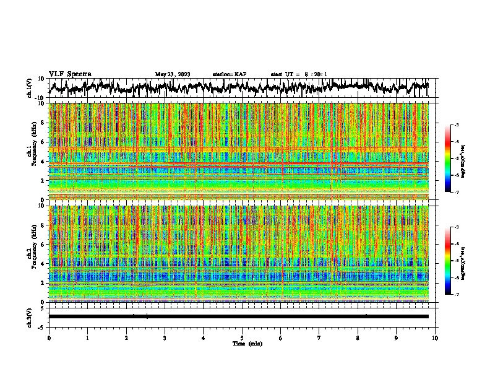Click the ch.2 colorbar "log(PSD)" label
490x379 pixels.
pyautogui.click(x=463, y=263)
